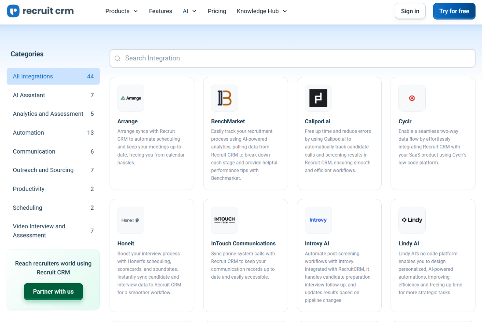Open the Honeit logo icon

(131, 220)
